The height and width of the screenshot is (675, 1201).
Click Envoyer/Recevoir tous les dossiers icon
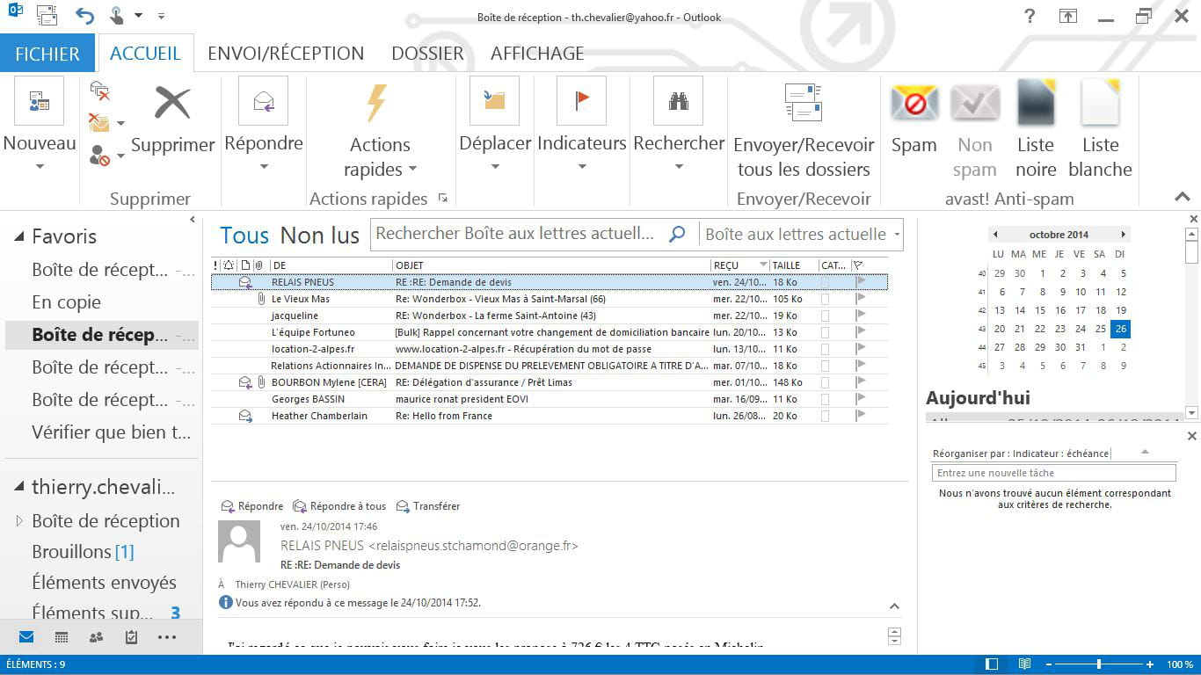(803, 104)
